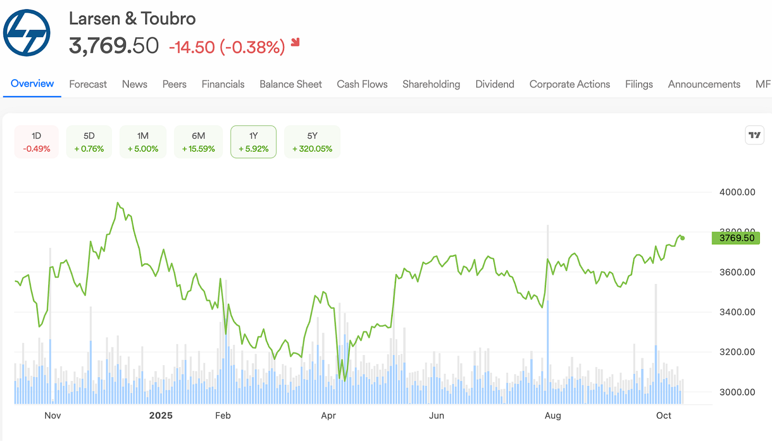Click the -14.50 (-0.38%) change text
The image size is (772, 441).
tap(227, 47)
